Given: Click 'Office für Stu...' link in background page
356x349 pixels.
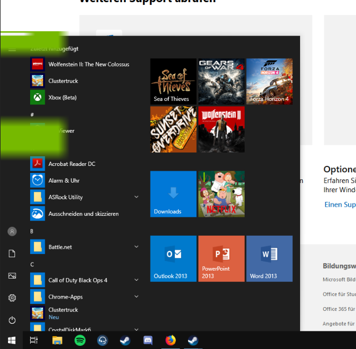Looking at the screenshot, I should pos(339,294).
